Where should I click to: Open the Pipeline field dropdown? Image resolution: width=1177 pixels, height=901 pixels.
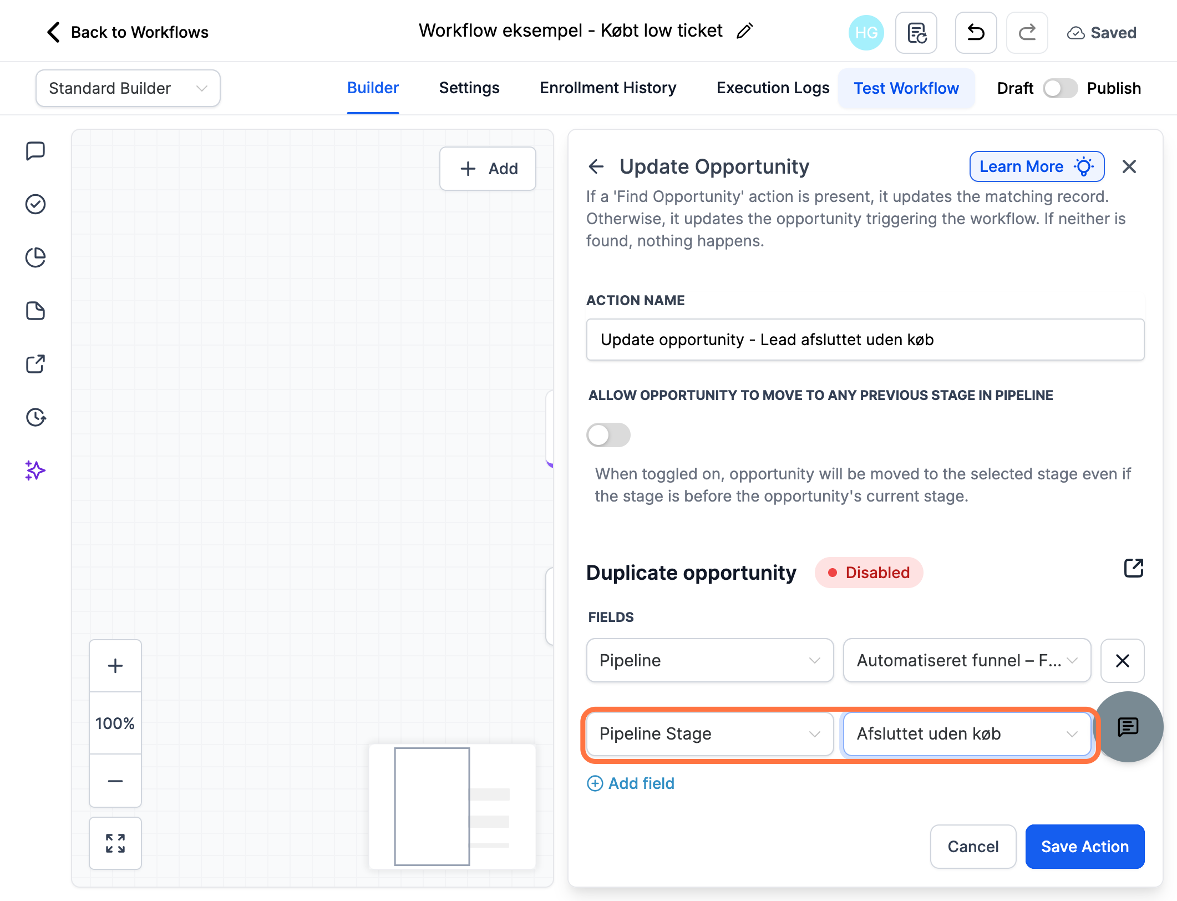coord(710,661)
